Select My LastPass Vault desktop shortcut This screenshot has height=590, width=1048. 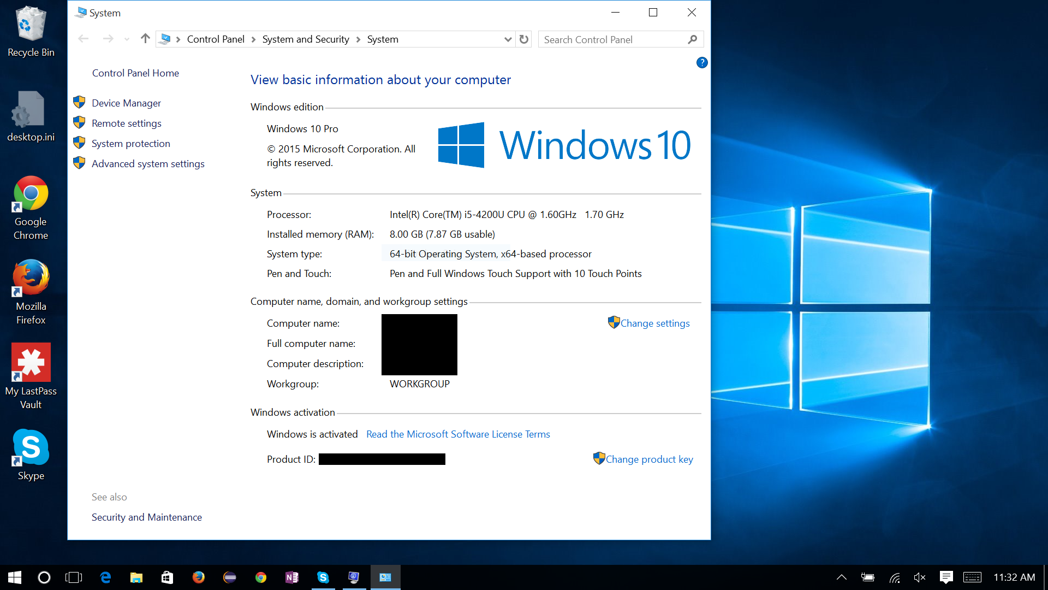pos(31,377)
